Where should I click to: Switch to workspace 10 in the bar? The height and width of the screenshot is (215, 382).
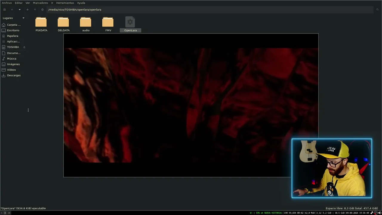click(x=9, y=213)
